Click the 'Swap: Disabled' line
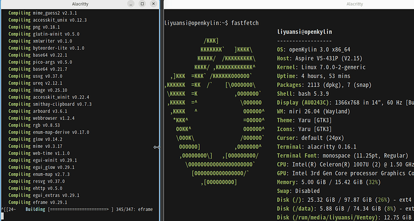This screenshot has height=221, width=414. (x=298, y=191)
